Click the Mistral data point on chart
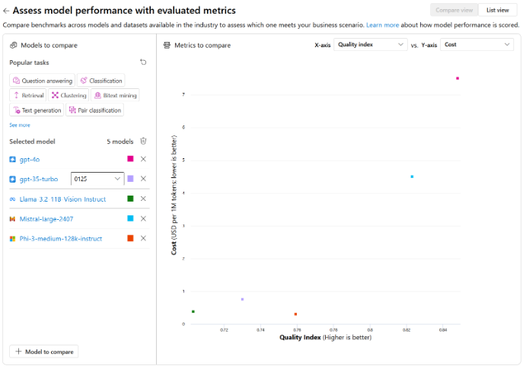The width and height of the screenshot is (523, 369). click(412, 177)
